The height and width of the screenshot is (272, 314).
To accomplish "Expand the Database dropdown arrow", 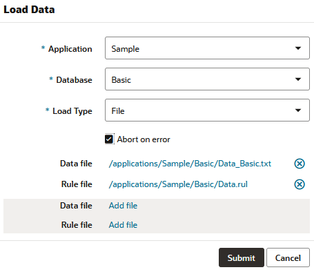I will coord(298,79).
